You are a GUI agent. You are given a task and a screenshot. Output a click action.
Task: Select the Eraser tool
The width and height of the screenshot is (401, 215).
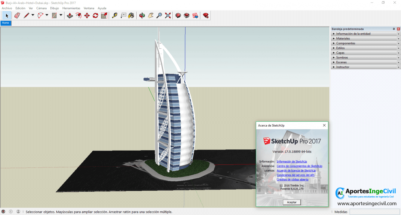pos(17,16)
